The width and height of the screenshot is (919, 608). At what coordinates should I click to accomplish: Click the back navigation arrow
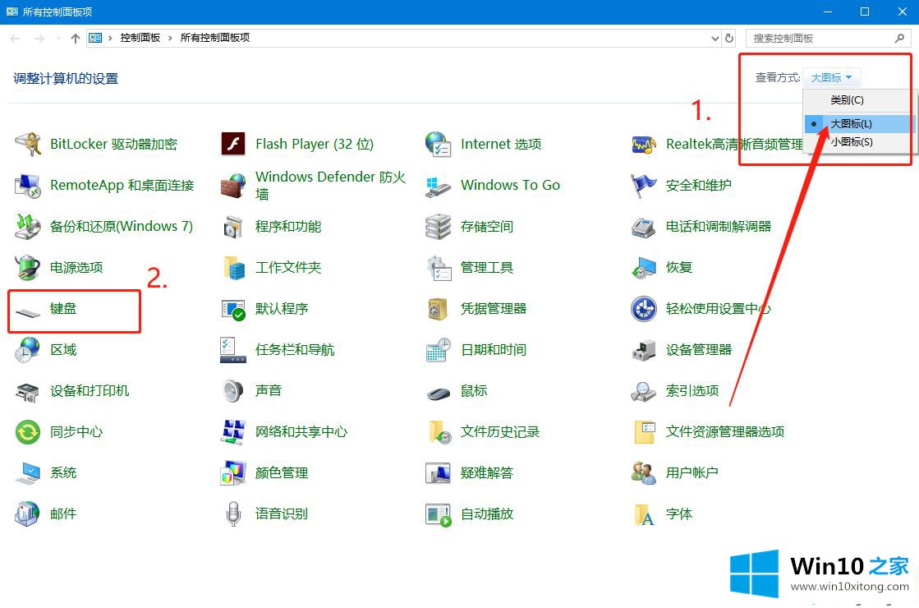pos(16,38)
